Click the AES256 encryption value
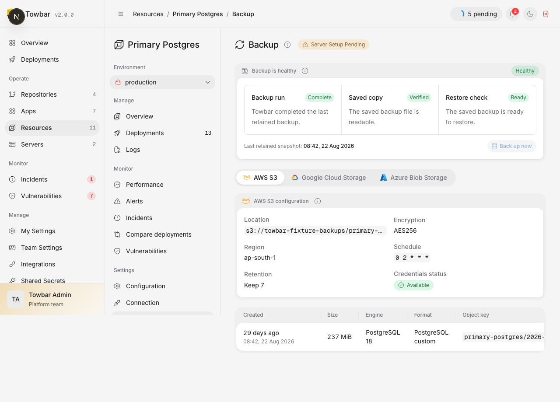The image size is (560, 402). [405, 231]
